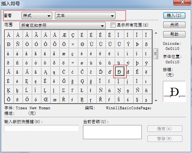
Task: Select the ç lowercase cedilla cell
Action: 74,53
